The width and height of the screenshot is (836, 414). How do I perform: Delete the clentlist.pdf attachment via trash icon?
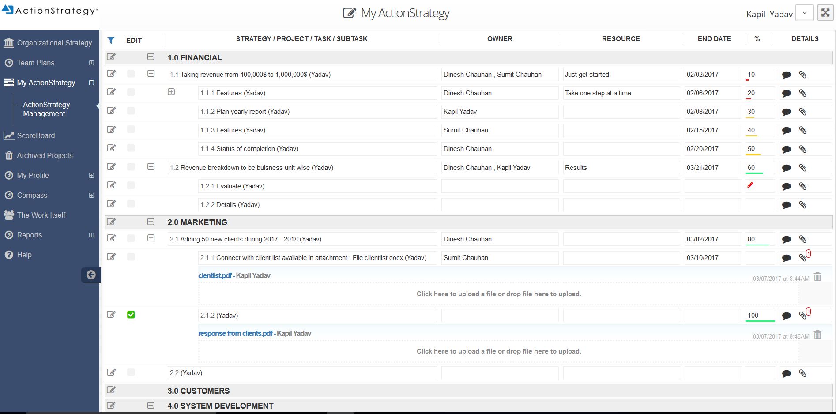coord(817,277)
